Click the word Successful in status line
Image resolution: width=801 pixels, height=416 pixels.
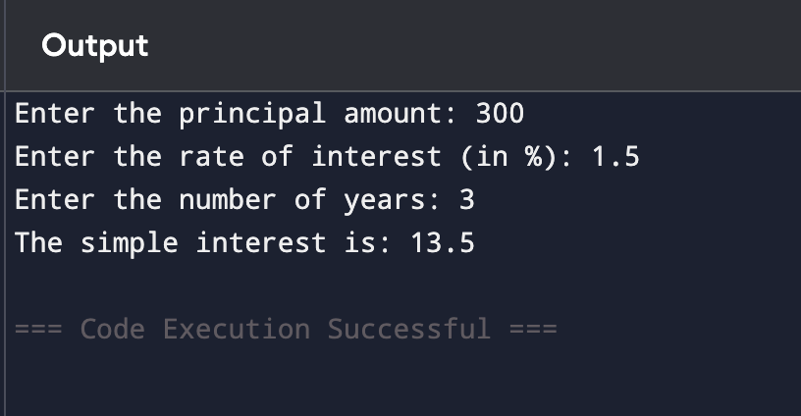408,329
